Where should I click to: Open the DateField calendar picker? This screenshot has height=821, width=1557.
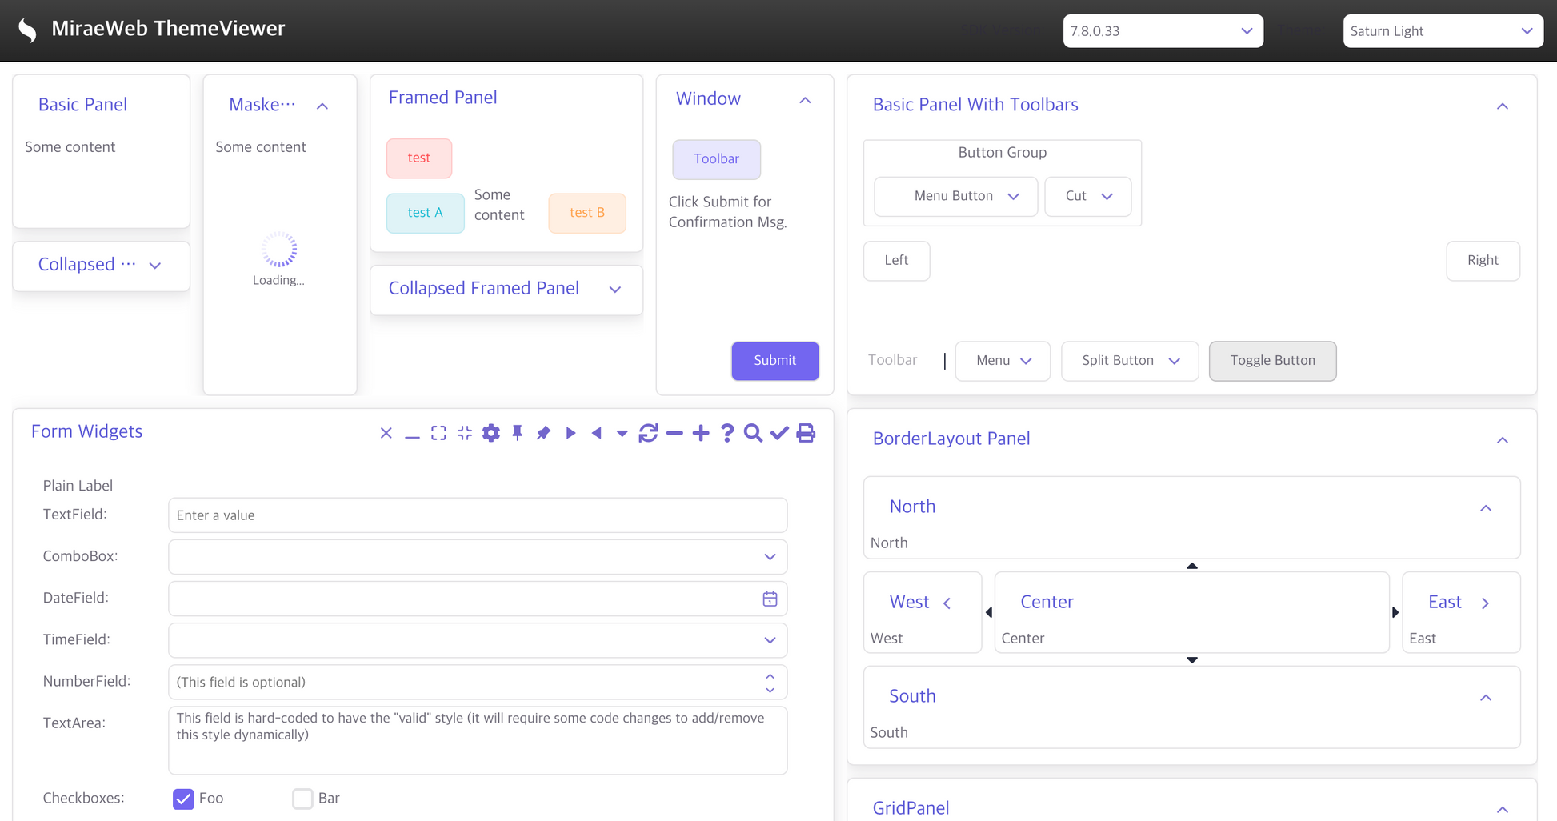pos(770,599)
